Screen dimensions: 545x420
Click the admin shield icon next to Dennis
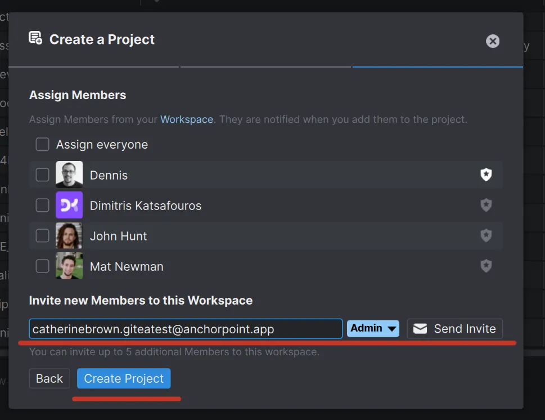click(486, 175)
